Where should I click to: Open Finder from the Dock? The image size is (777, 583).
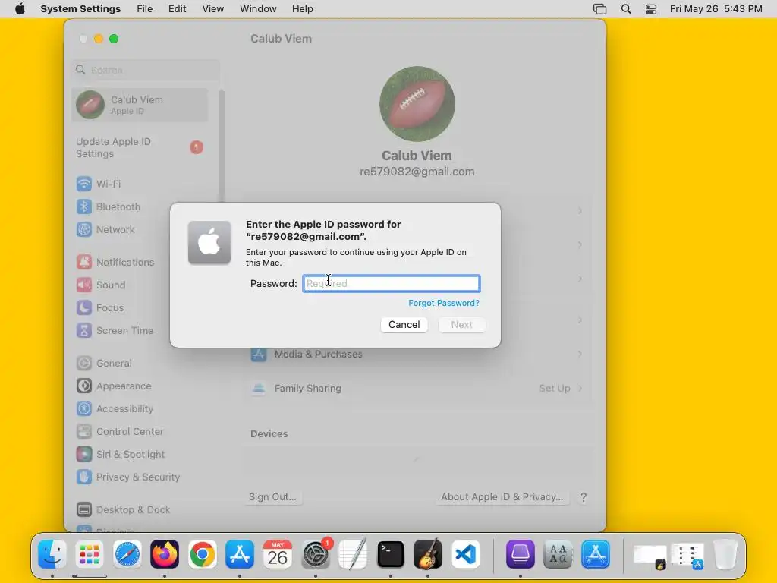(x=52, y=554)
